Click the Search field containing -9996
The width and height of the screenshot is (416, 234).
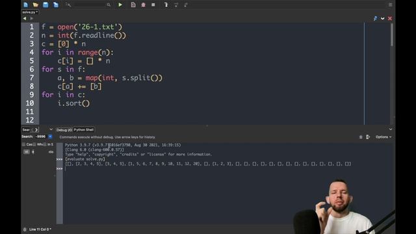tap(40, 136)
